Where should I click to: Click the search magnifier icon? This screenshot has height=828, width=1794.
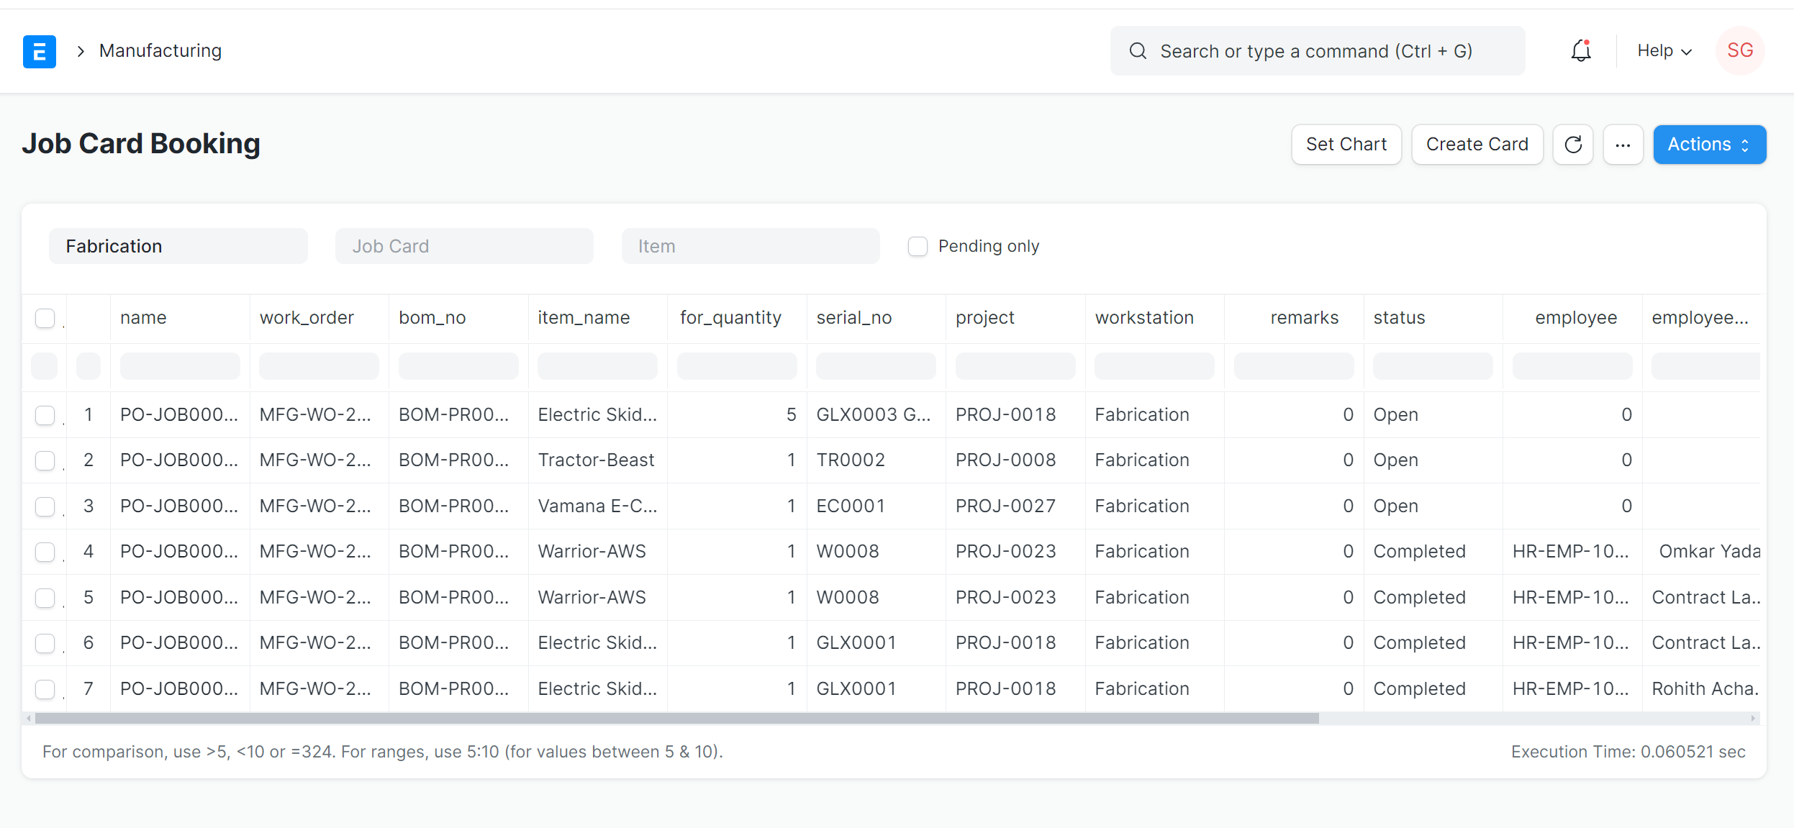[x=1138, y=51]
